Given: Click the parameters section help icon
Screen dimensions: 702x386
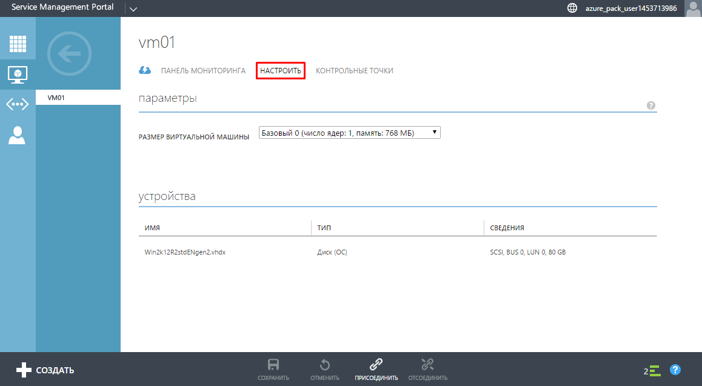Looking at the screenshot, I should click(x=651, y=105).
